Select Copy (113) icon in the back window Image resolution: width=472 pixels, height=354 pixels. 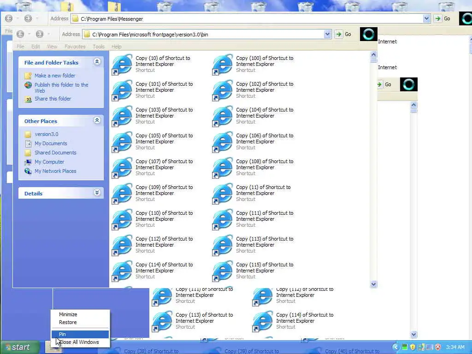point(162,321)
